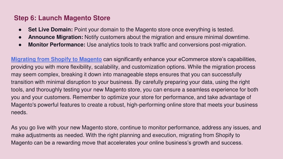Select the bold Monitor Performance label
Image resolution: width=283 pixels, height=159 pixels.
pyautogui.click(x=57, y=45)
